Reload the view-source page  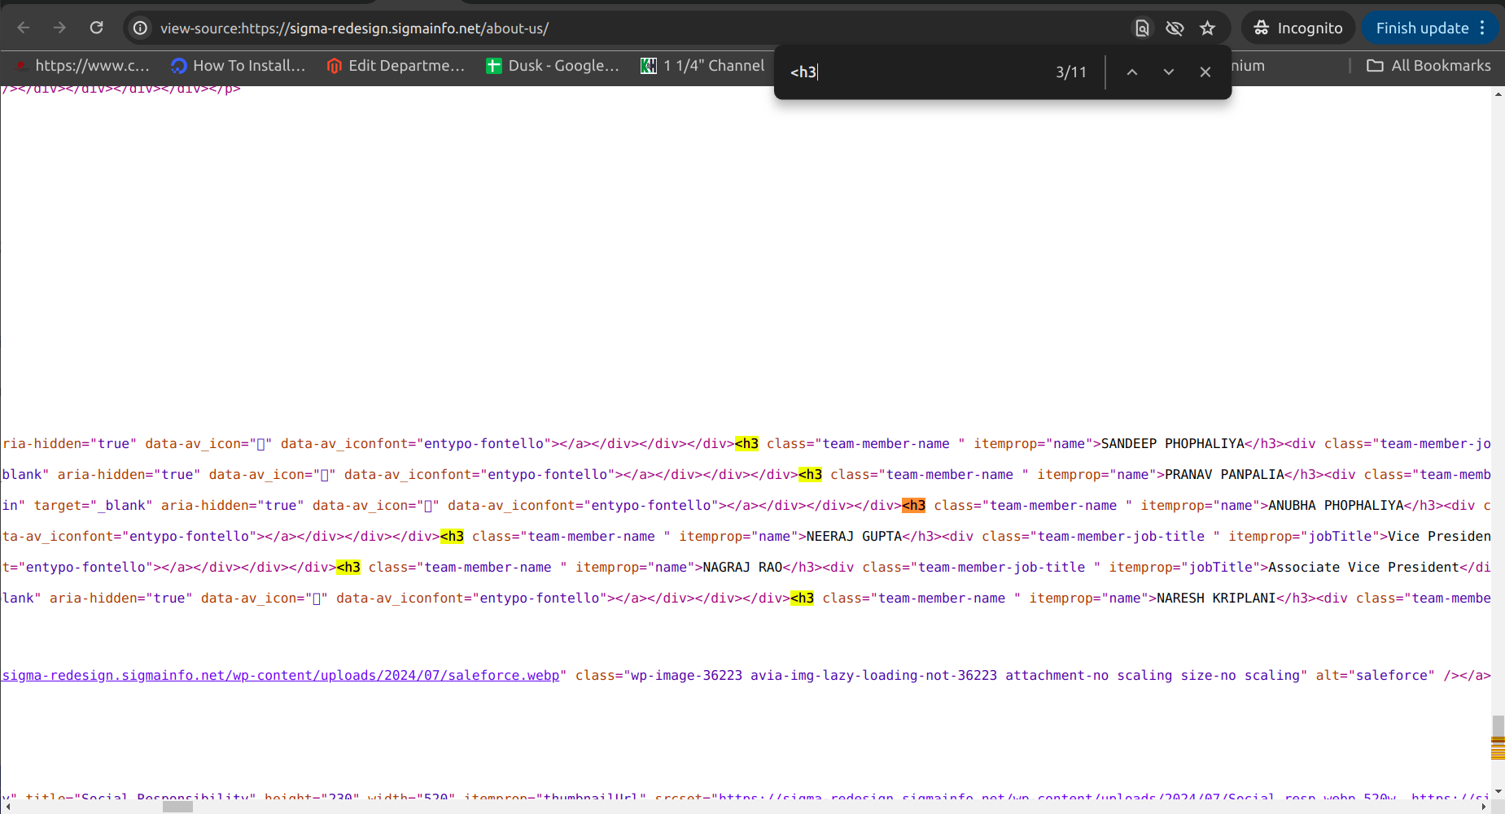coord(96,28)
